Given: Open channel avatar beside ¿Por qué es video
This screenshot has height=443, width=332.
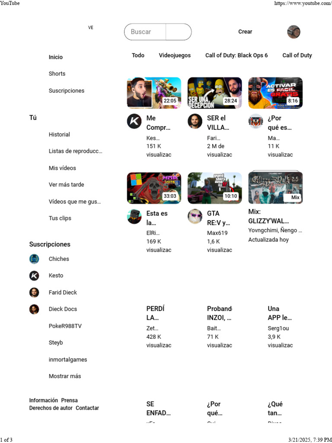Looking at the screenshot, I should 255,121.
